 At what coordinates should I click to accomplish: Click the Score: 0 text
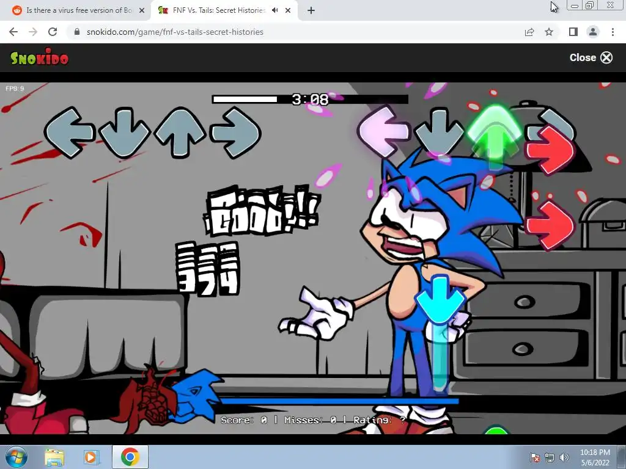(244, 420)
